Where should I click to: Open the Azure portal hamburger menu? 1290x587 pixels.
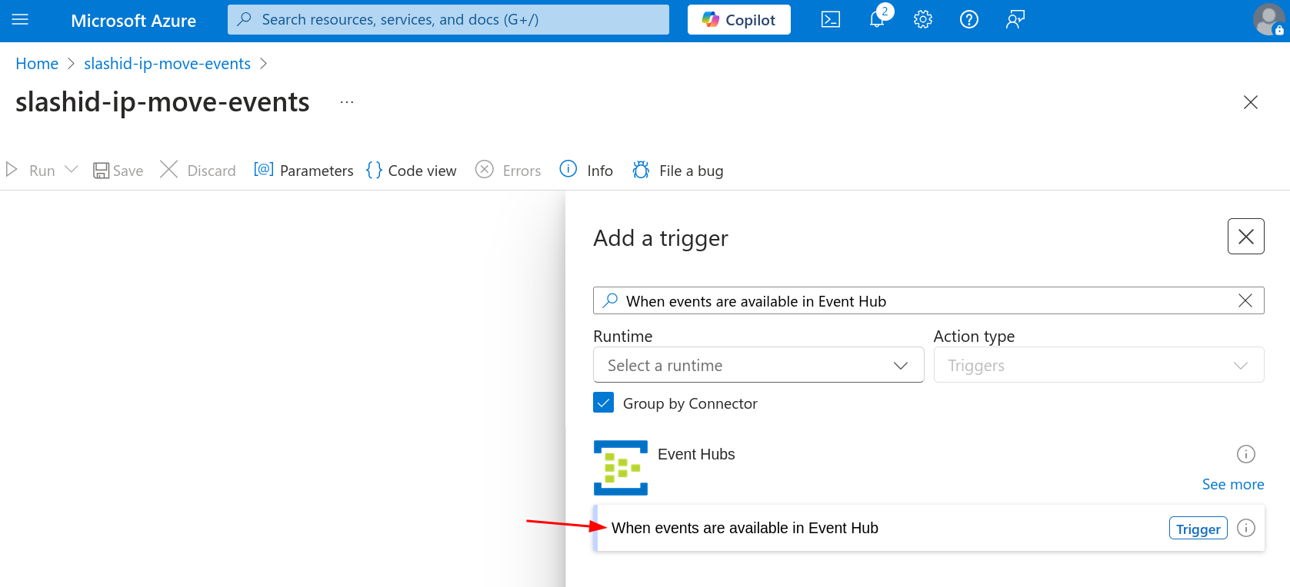tap(20, 20)
